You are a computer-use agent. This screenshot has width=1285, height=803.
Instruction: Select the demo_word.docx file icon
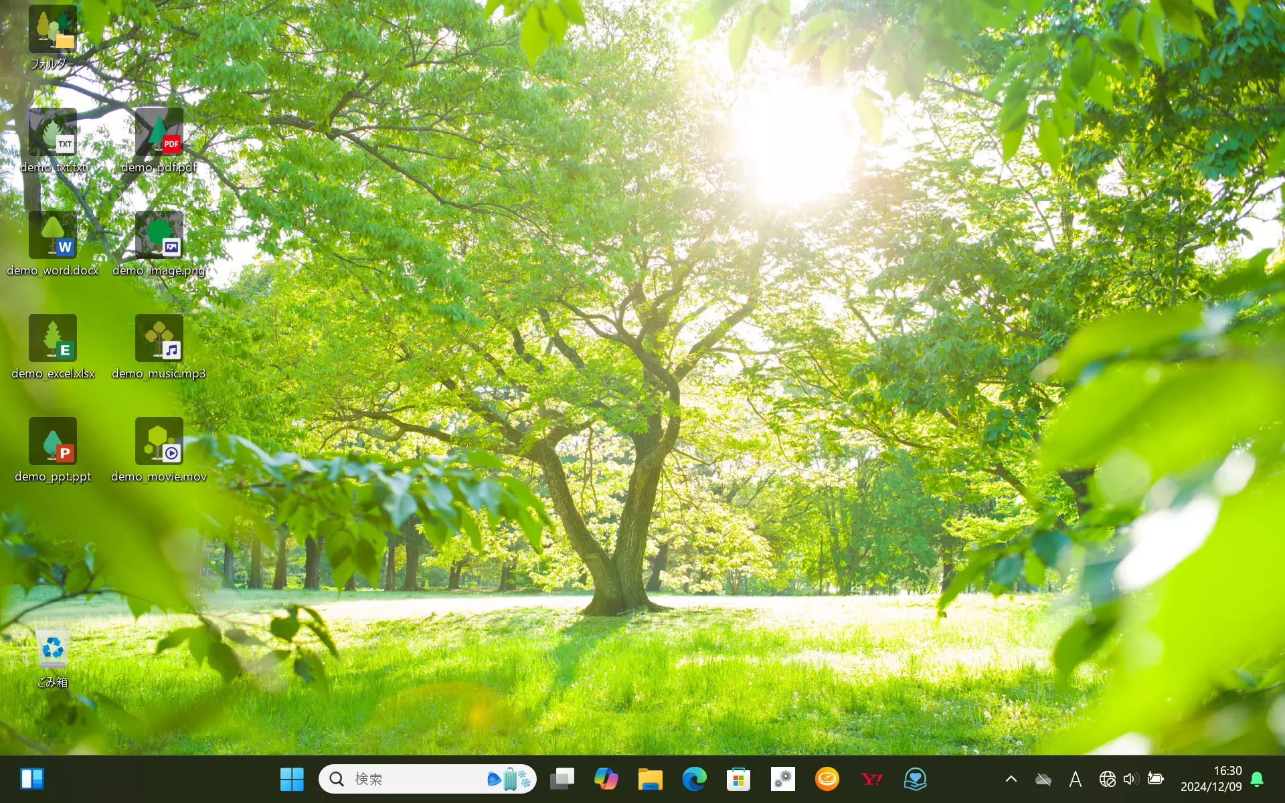tap(52, 236)
